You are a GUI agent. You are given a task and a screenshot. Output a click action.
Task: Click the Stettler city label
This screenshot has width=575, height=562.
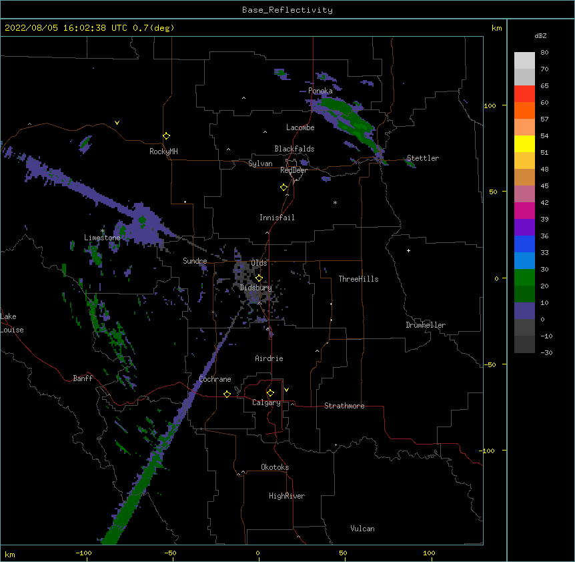(423, 158)
